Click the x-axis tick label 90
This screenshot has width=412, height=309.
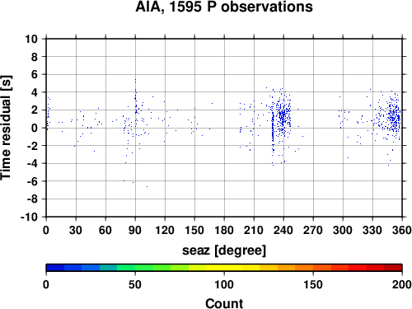click(x=135, y=230)
